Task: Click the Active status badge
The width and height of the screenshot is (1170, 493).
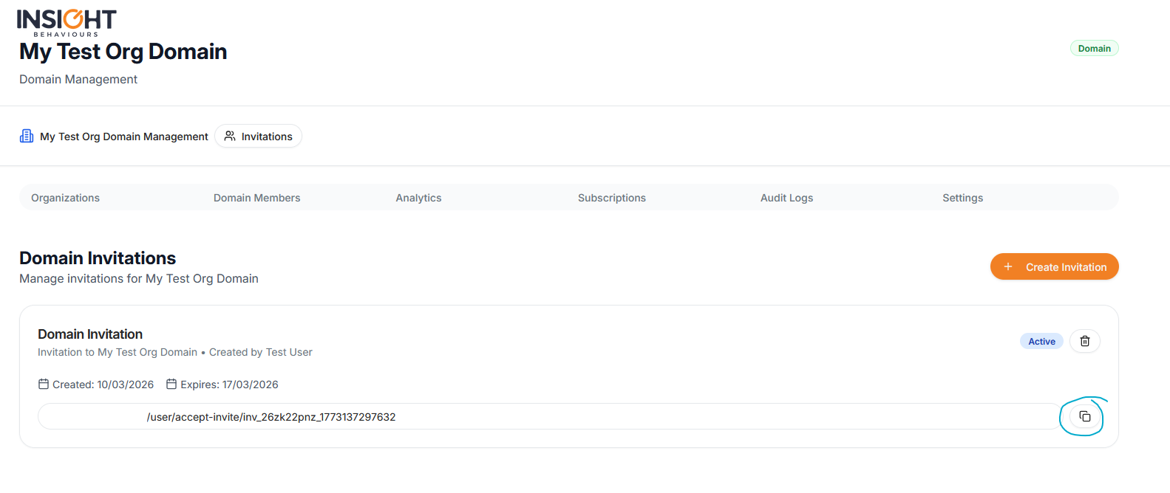Action: [x=1041, y=341]
